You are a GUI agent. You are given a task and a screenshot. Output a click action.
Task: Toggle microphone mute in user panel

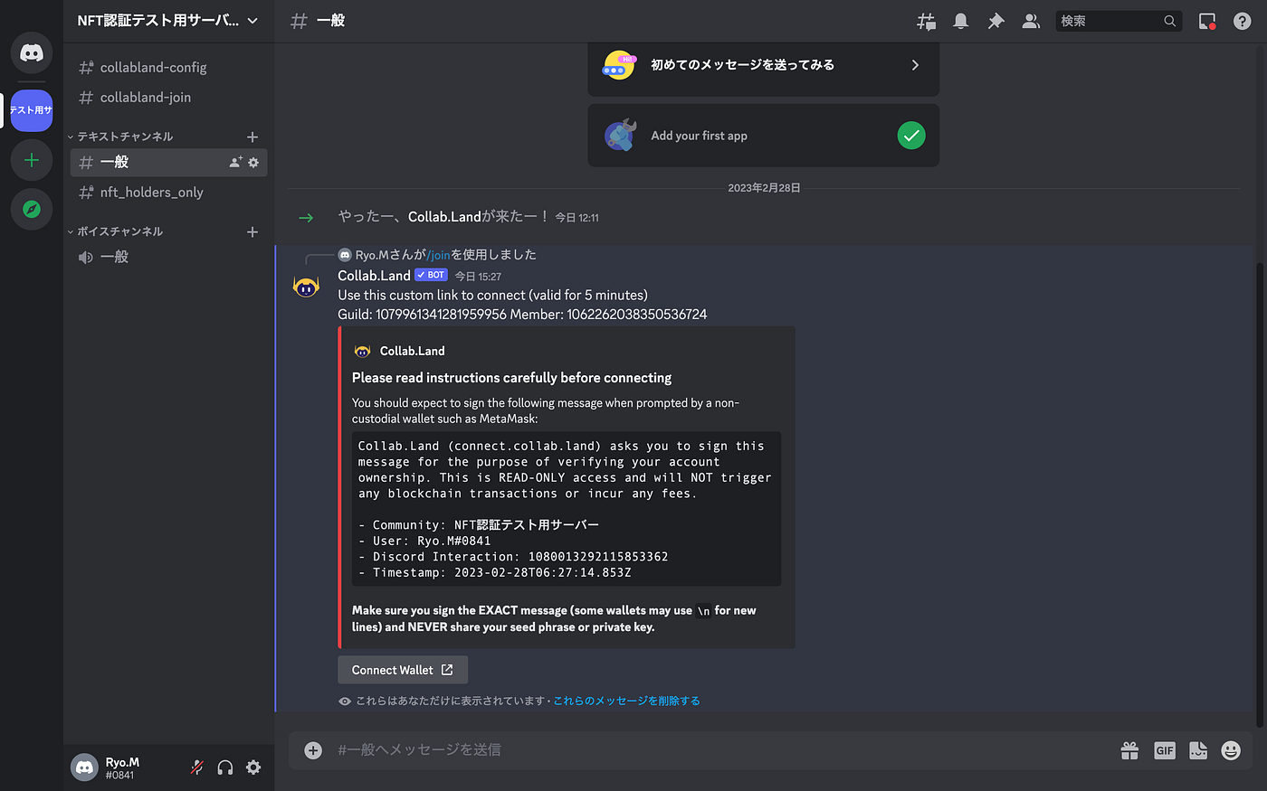click(x=196, y=767)
